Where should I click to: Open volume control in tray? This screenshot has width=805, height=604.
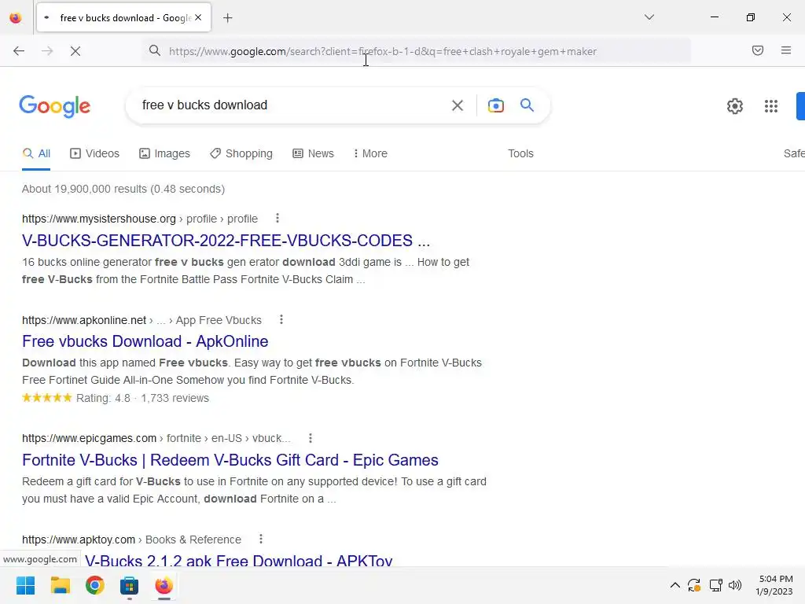(x=735, y=585)
